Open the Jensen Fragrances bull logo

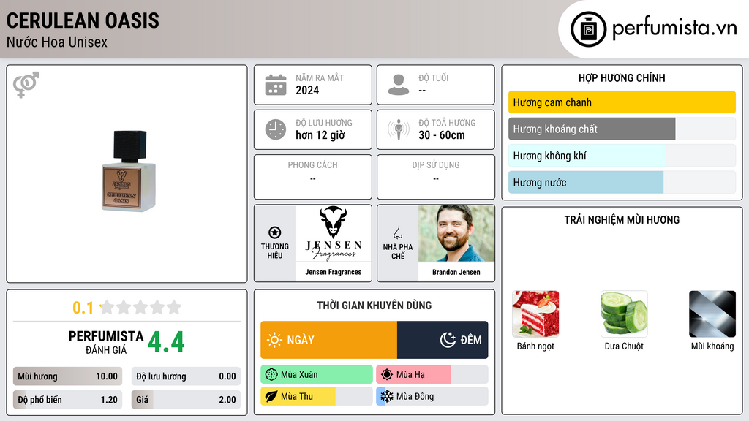334,233
